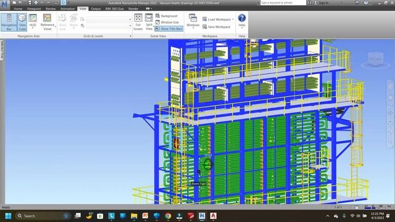
Task: Switch to the Animation ribbon tab
Action: pos(67,9)
